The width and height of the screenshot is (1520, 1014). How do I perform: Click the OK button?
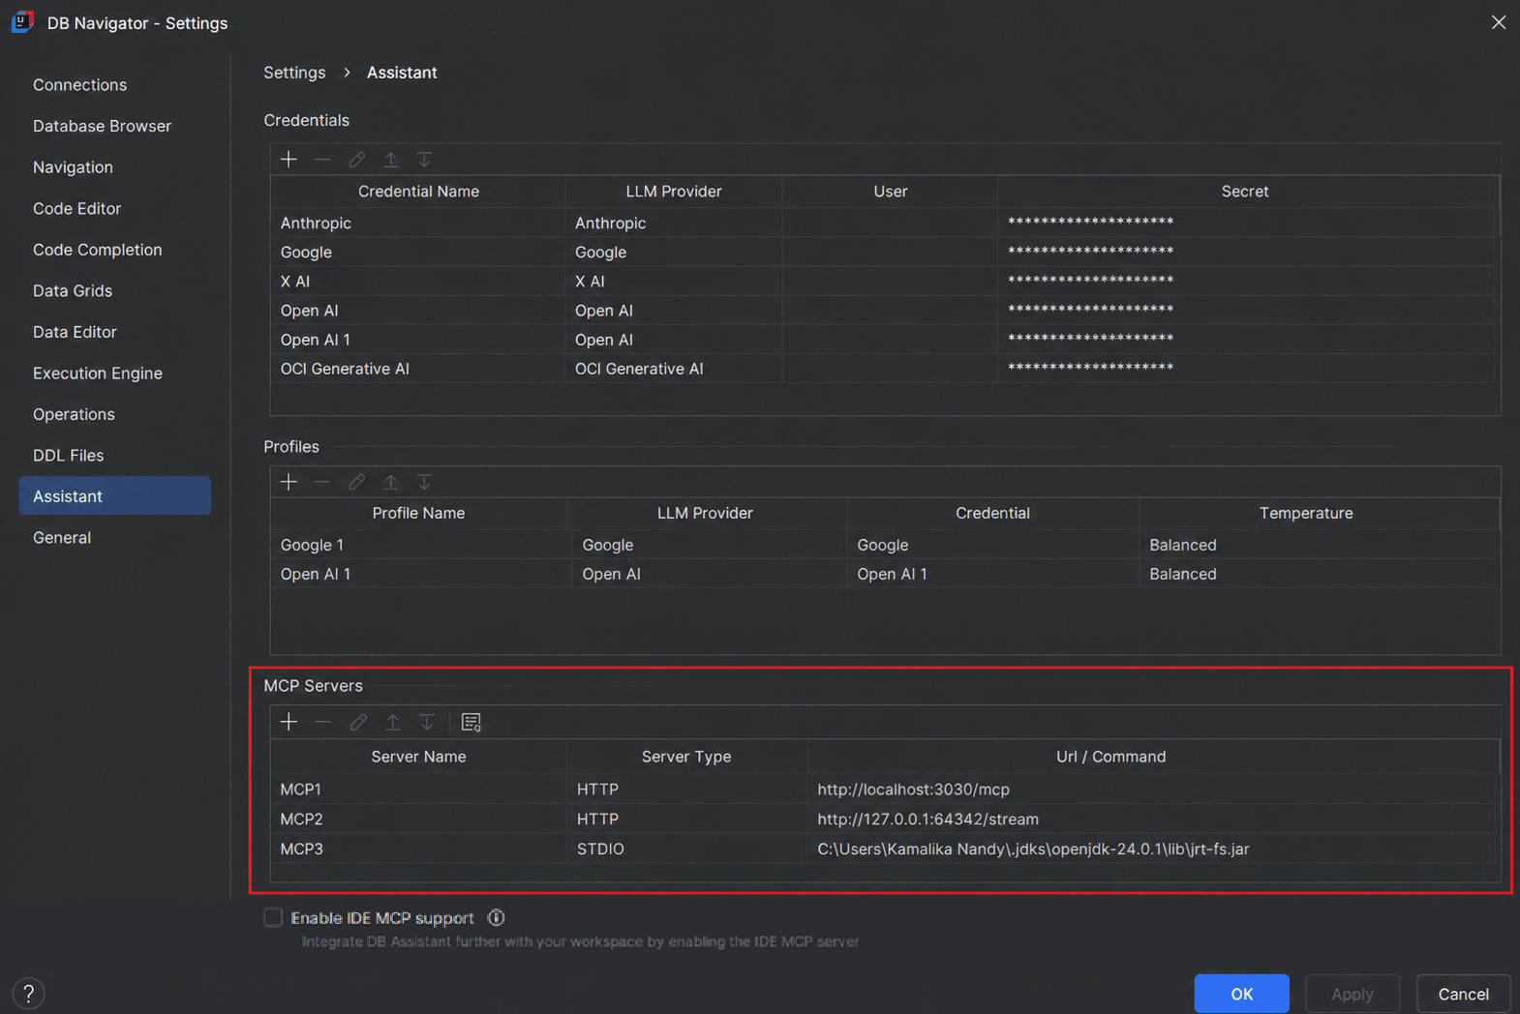pyautogui.click(x=1241, y=994)
